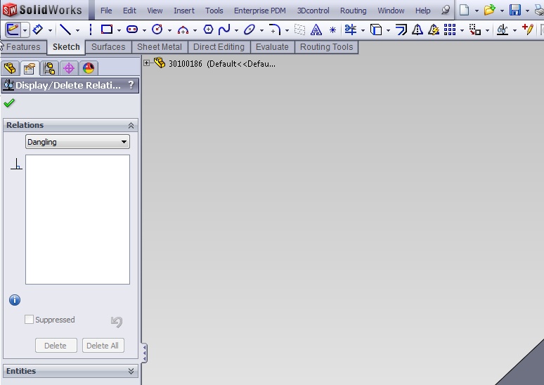Screen dimensions: 544x385
Task: Open the Help menu
Action: 422,11
